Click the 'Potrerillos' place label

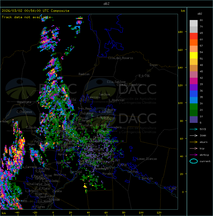point(43,142)
